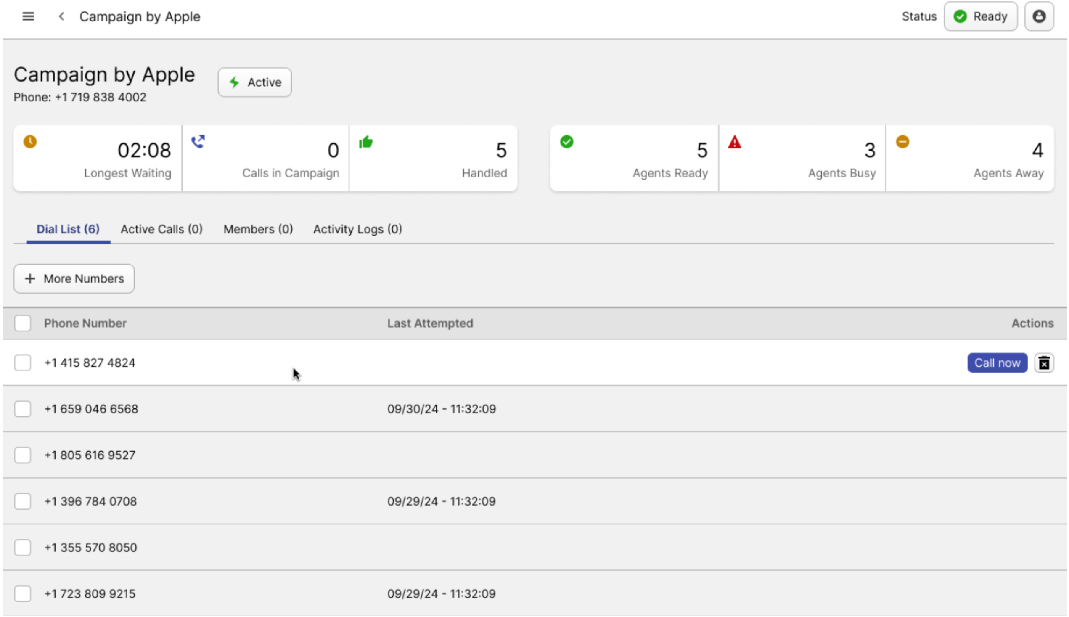Tick the checkbox for +1 723 809 9215

(22, 594)
